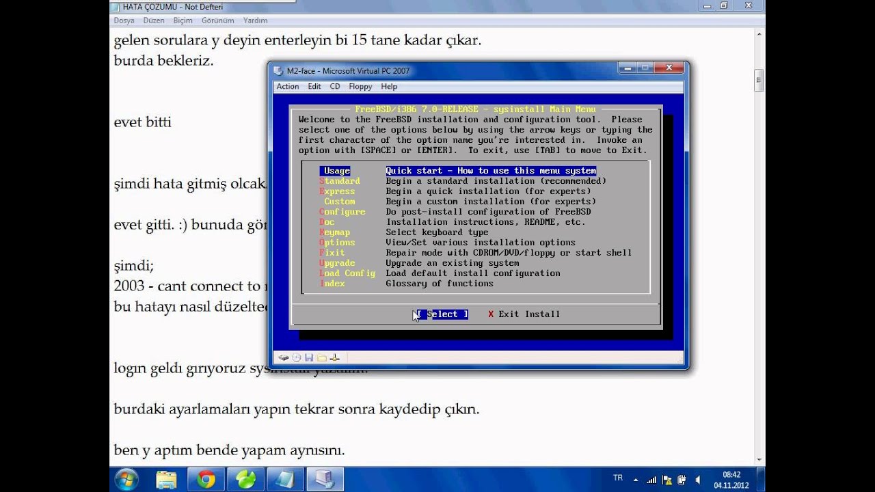This screenshot has height=492, width=875.
Task: Click the wireless signal tray icon
Action: coord(651,480)
